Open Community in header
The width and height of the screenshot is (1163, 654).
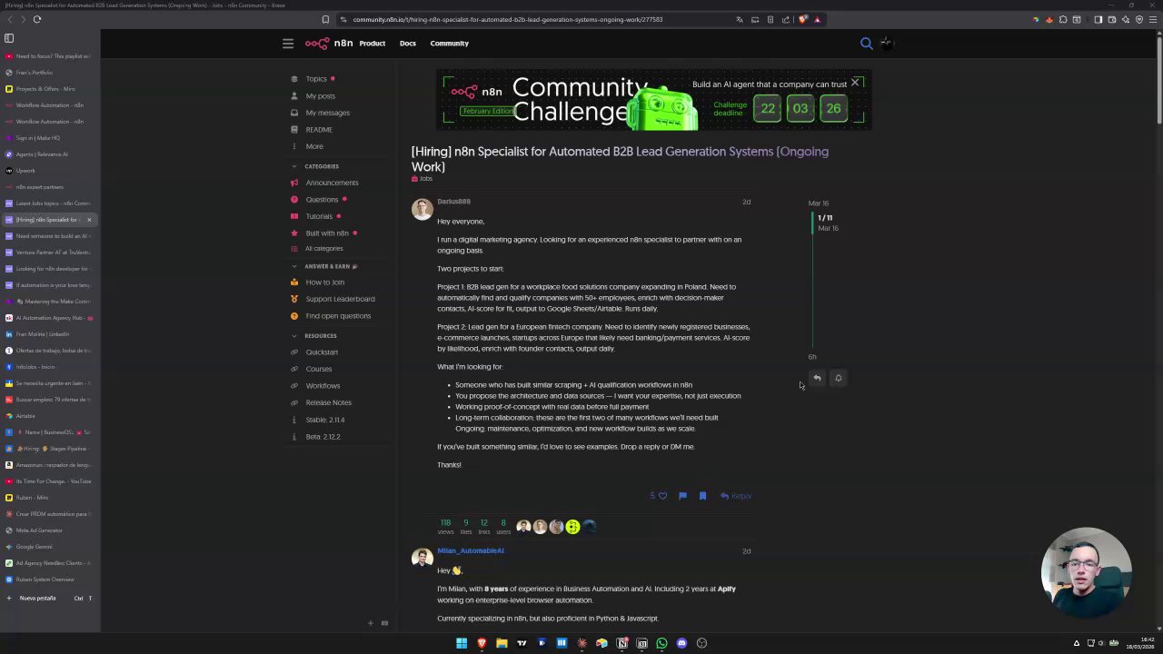pyautogui.click(x=449, y=43)
